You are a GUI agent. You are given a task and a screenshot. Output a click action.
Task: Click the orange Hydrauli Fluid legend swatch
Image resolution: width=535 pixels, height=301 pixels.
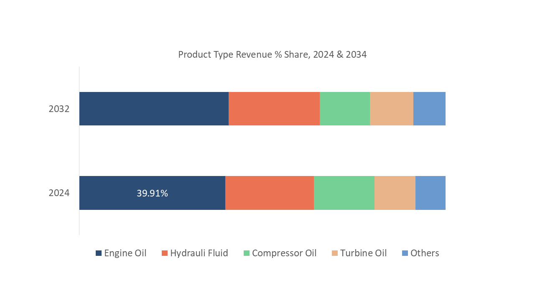pyautogui.click(x=165, y=253)
